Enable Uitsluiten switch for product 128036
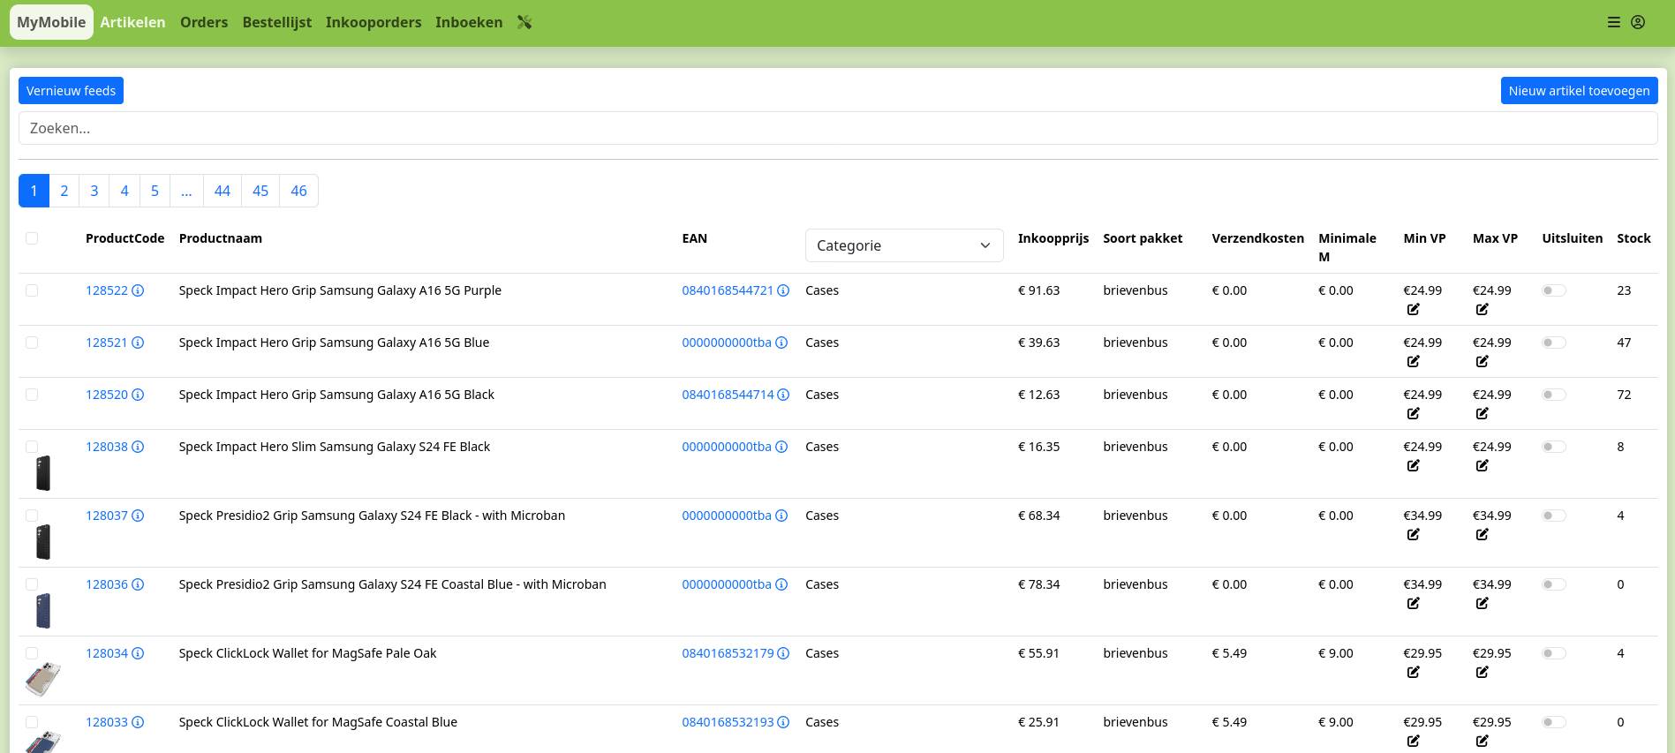 click(x=1553, y=584)
